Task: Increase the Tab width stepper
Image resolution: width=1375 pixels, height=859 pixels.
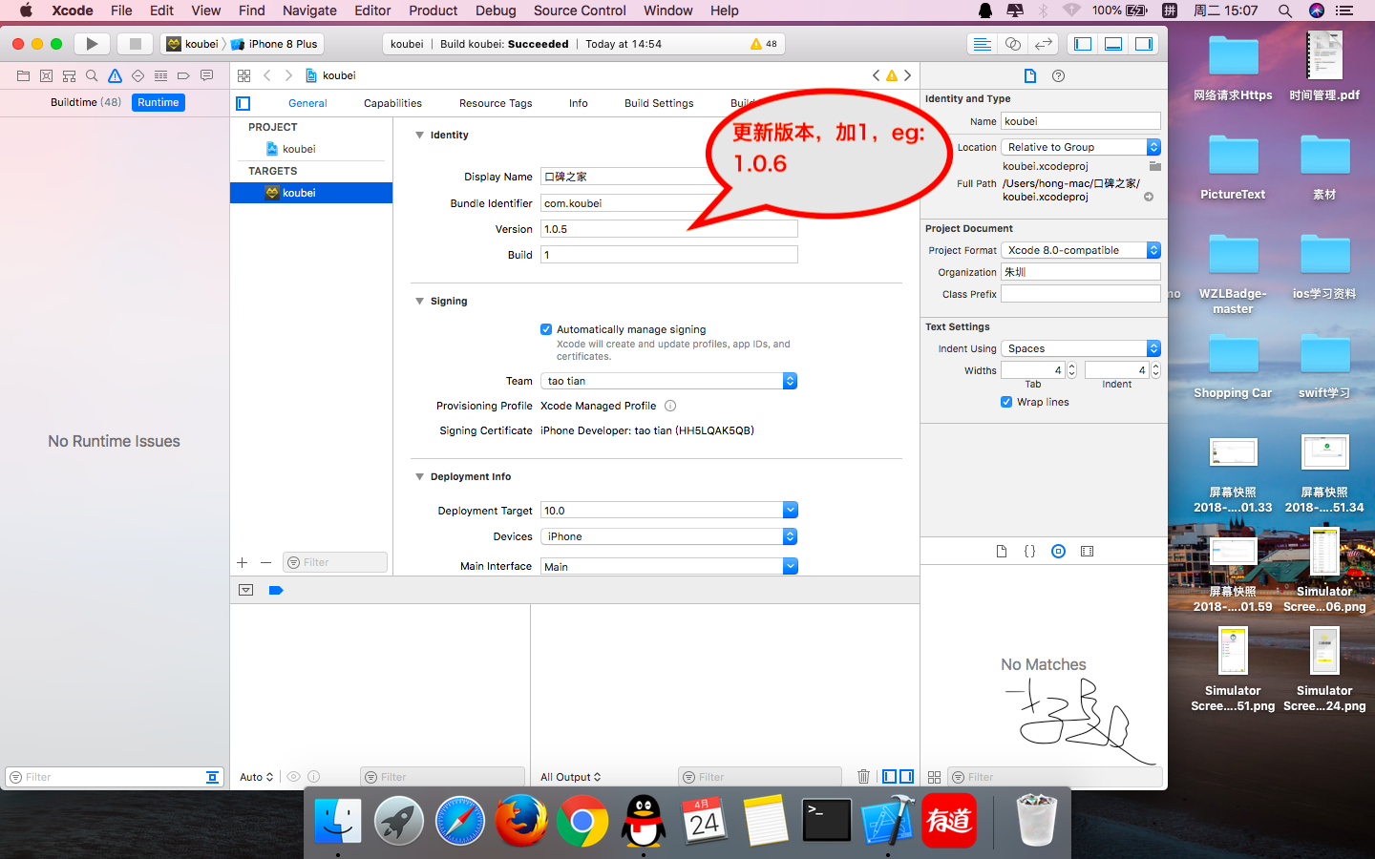Action: coord(1071,367)
